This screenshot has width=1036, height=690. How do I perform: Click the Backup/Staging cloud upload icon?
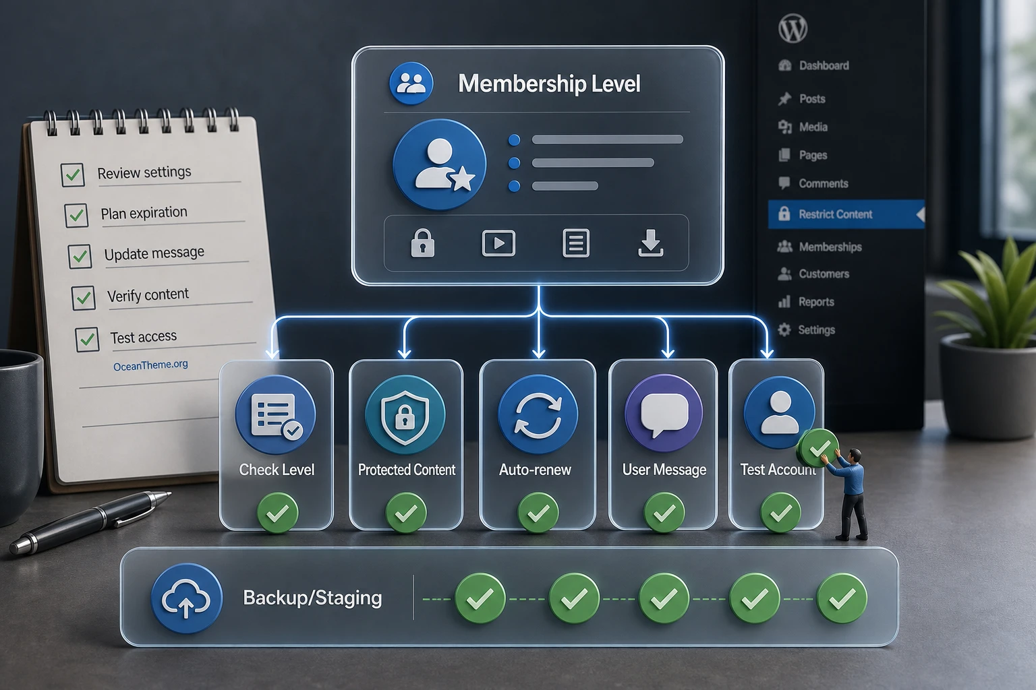point(187,598)
